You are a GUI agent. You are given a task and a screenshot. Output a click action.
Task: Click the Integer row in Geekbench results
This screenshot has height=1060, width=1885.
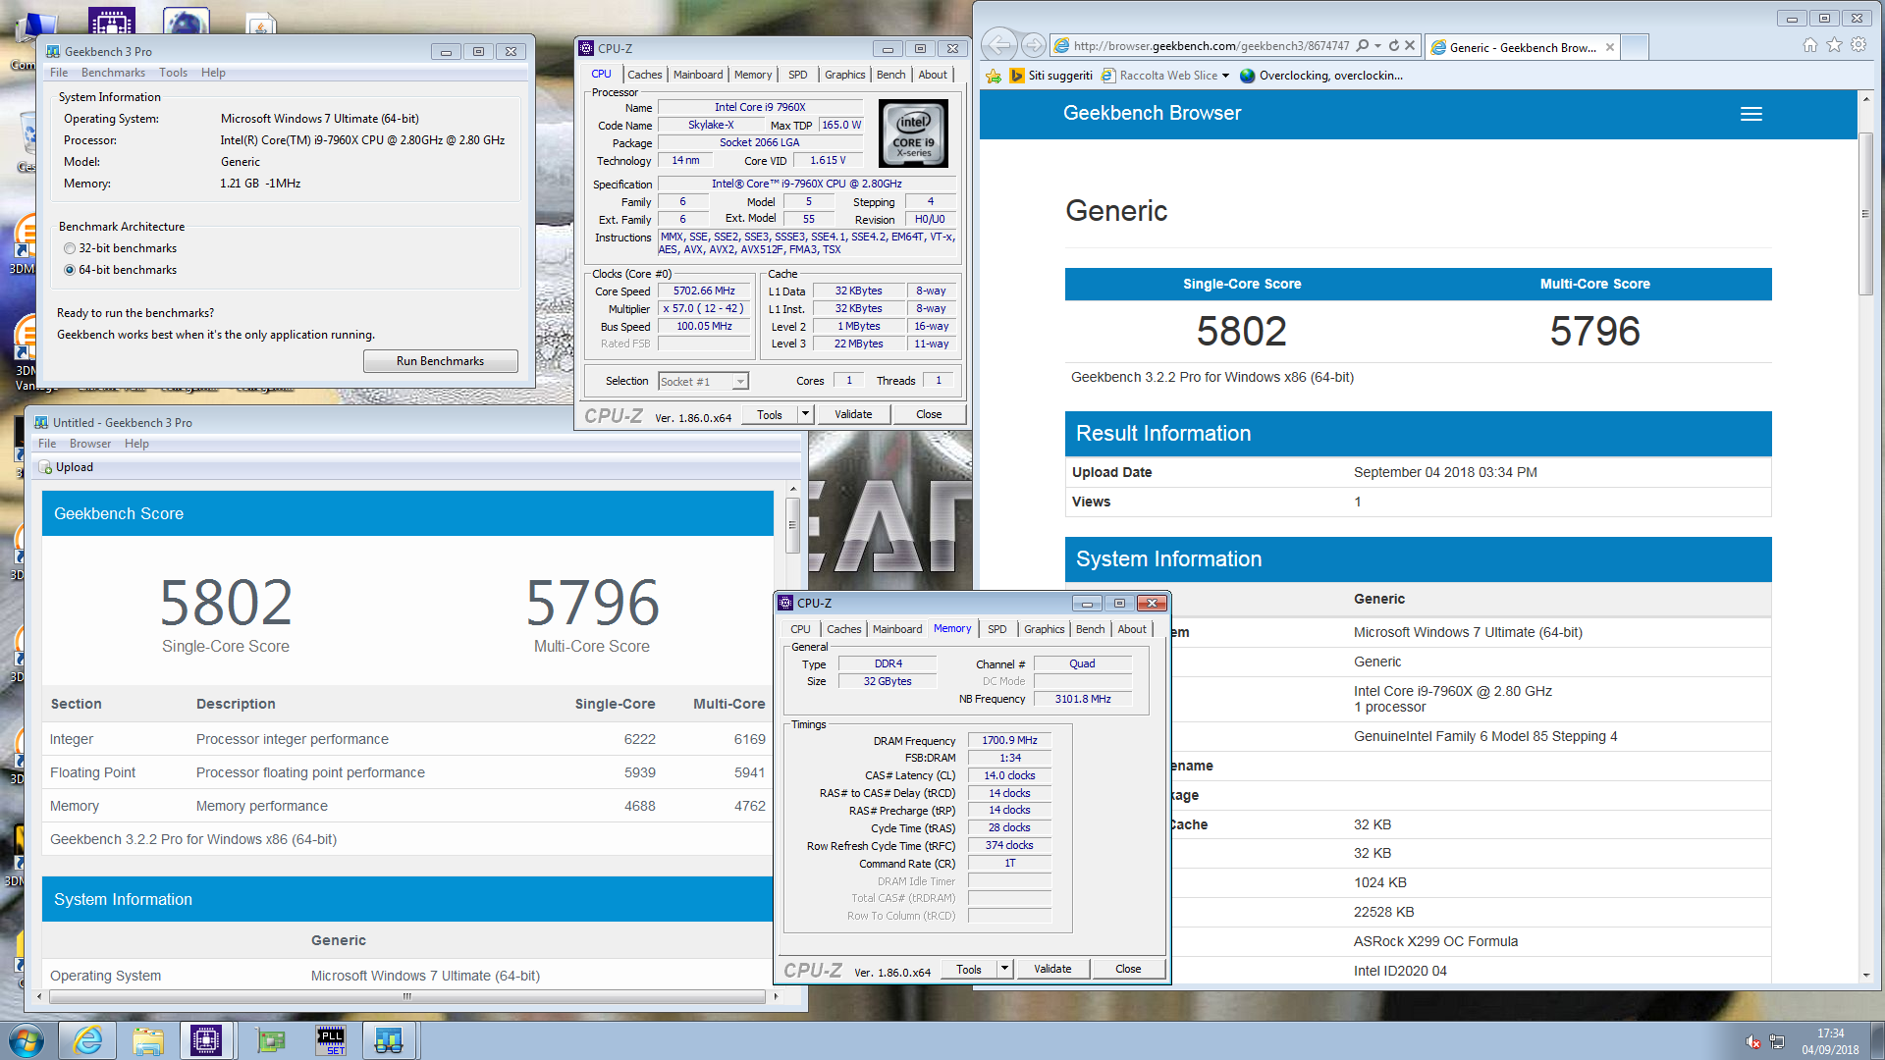click(x=407, y=739)
